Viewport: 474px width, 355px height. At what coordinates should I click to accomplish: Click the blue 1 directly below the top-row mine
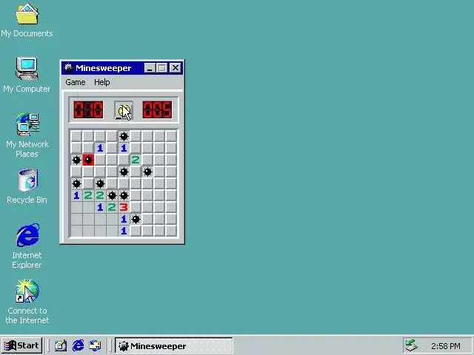pyautogui.click(x=124, y=148)
